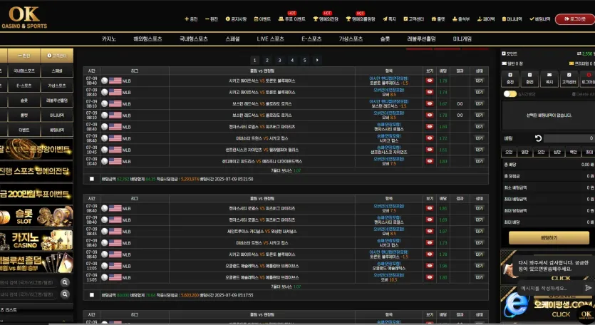Click the round OK chat icon
Image resolution: width=595 pixels, height=325 pixels.
pos(586,314)
